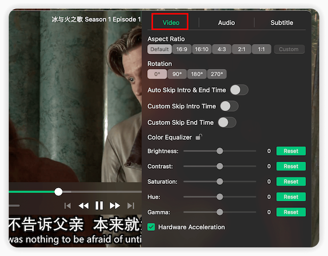
Task: Uncheck Hardware Acceleration checkbox
Action: coord(151,227)
